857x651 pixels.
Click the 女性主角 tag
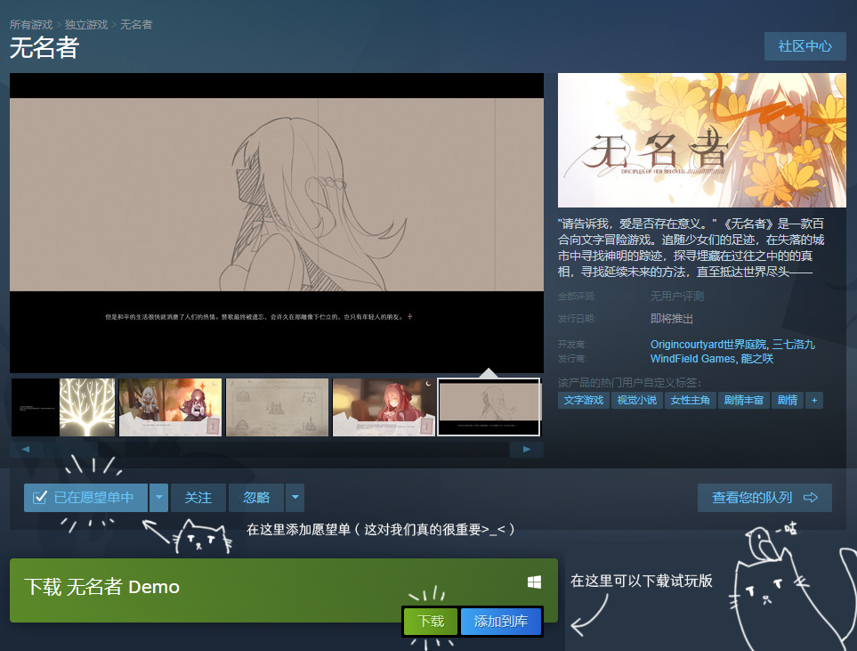coord(690,401)
